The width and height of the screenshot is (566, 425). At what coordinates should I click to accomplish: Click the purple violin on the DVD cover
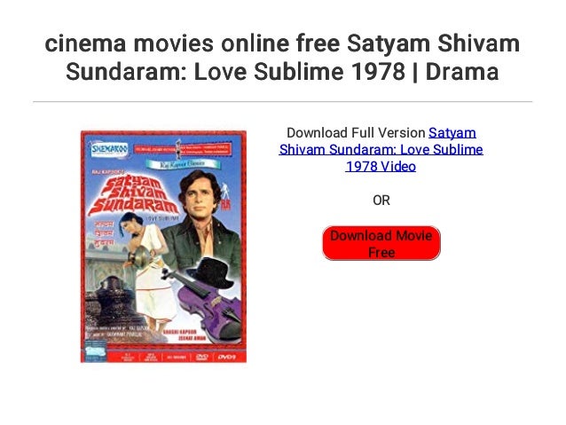[x=208, y=303]
